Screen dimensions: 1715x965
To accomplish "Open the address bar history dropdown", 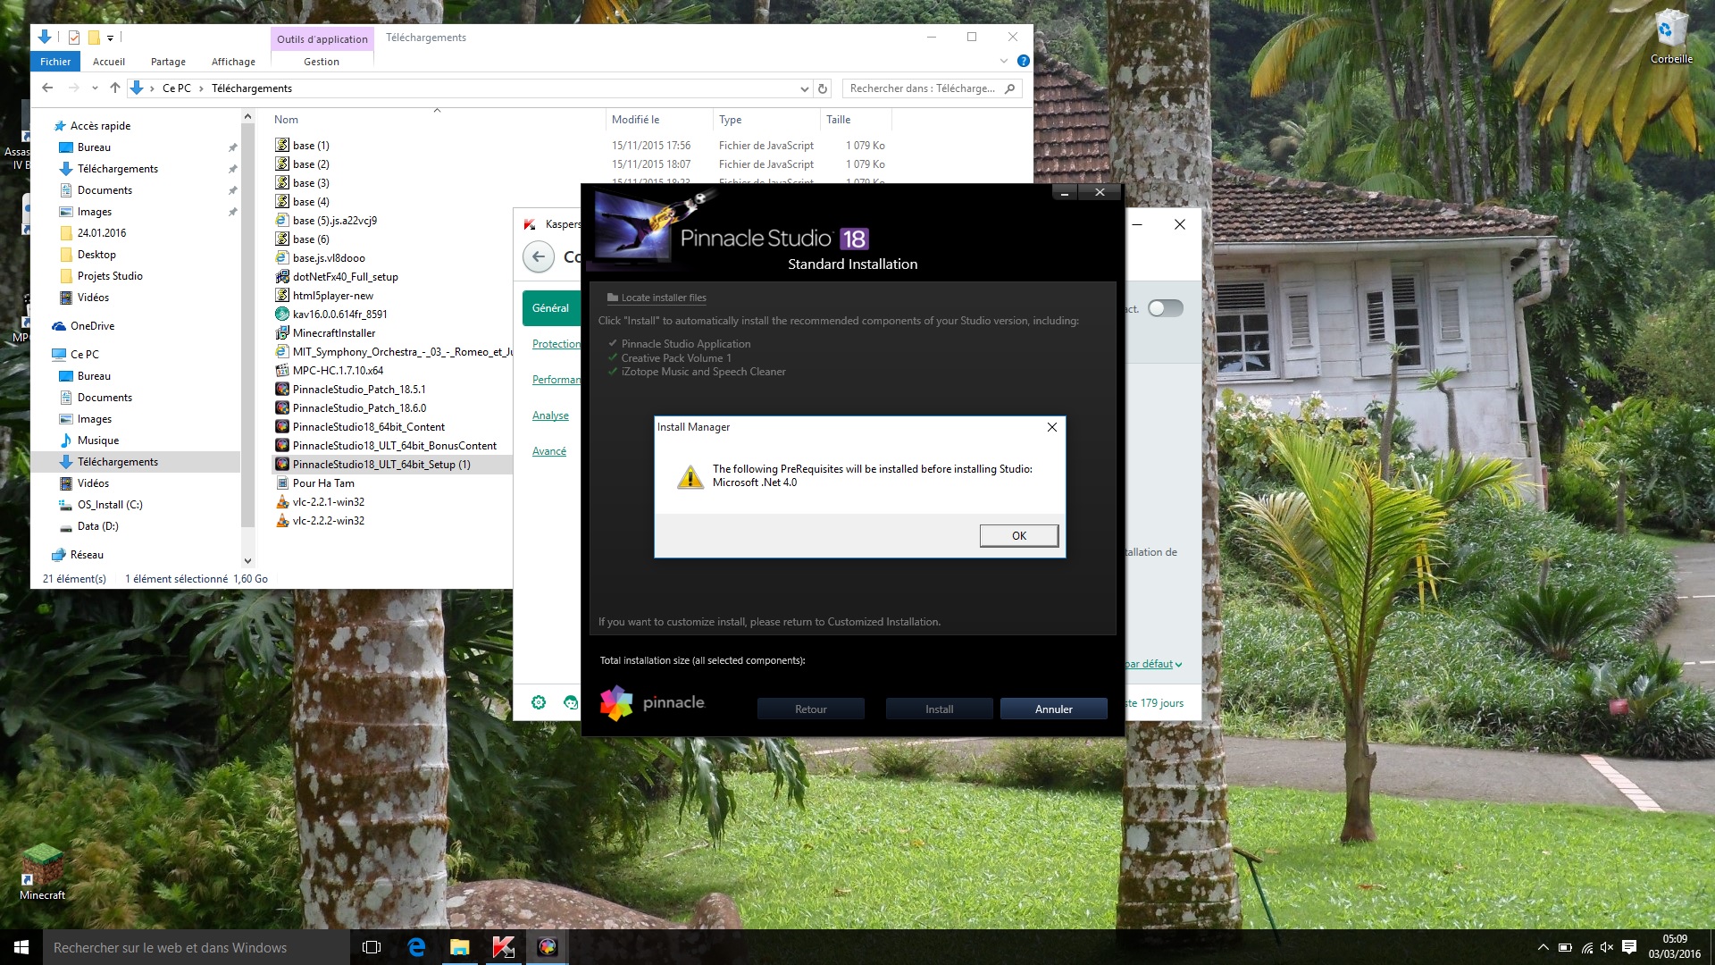I will tap(804, 88).
